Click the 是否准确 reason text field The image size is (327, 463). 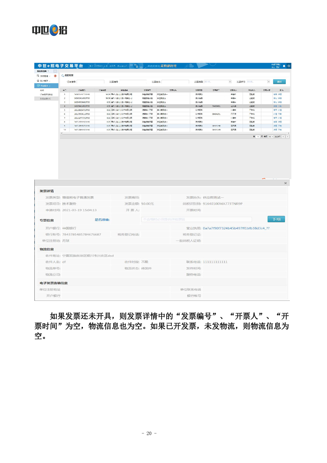coord(196,220)
